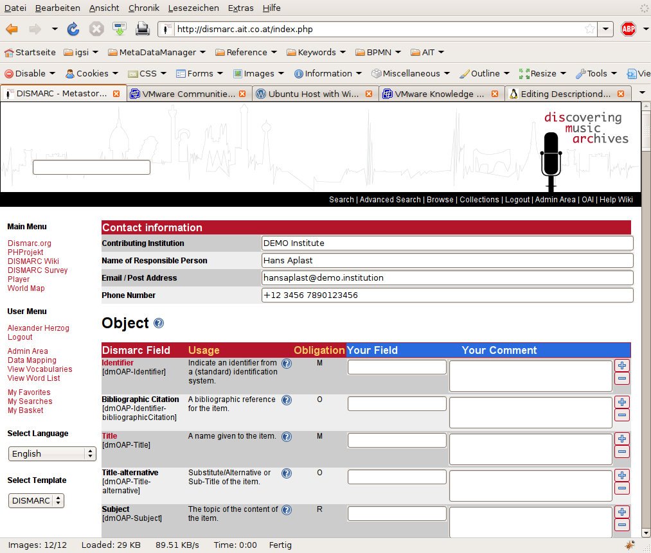
Task: Open the World Map sidebar link
Action: coord(26,288)
